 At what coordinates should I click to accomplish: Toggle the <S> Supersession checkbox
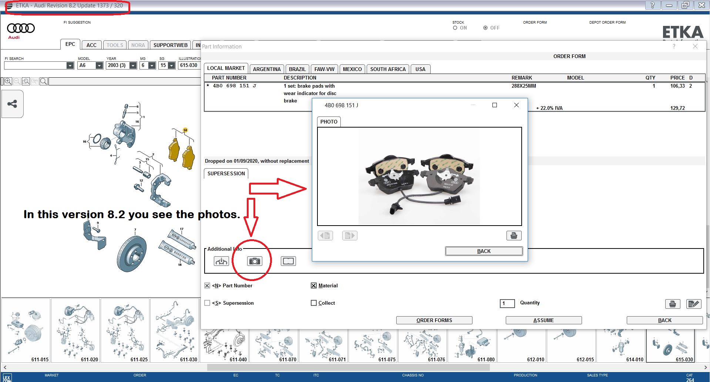[207, 303]
